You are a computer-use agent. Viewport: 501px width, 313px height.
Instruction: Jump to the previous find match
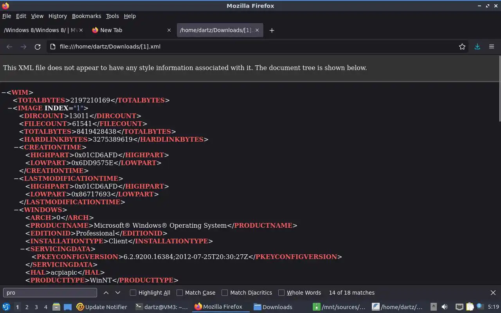click(x=106, y=293)
